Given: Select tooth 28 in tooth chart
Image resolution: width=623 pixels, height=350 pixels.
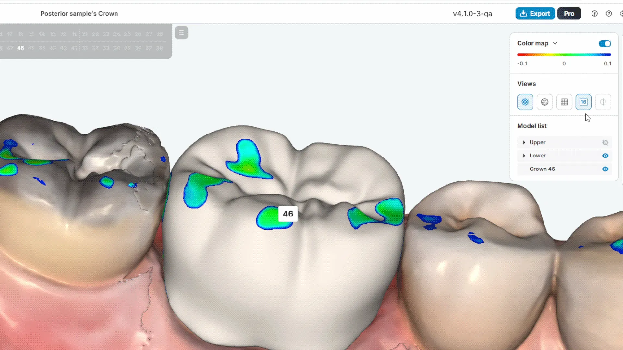Looking at the screenshot, I should [159, 34].
